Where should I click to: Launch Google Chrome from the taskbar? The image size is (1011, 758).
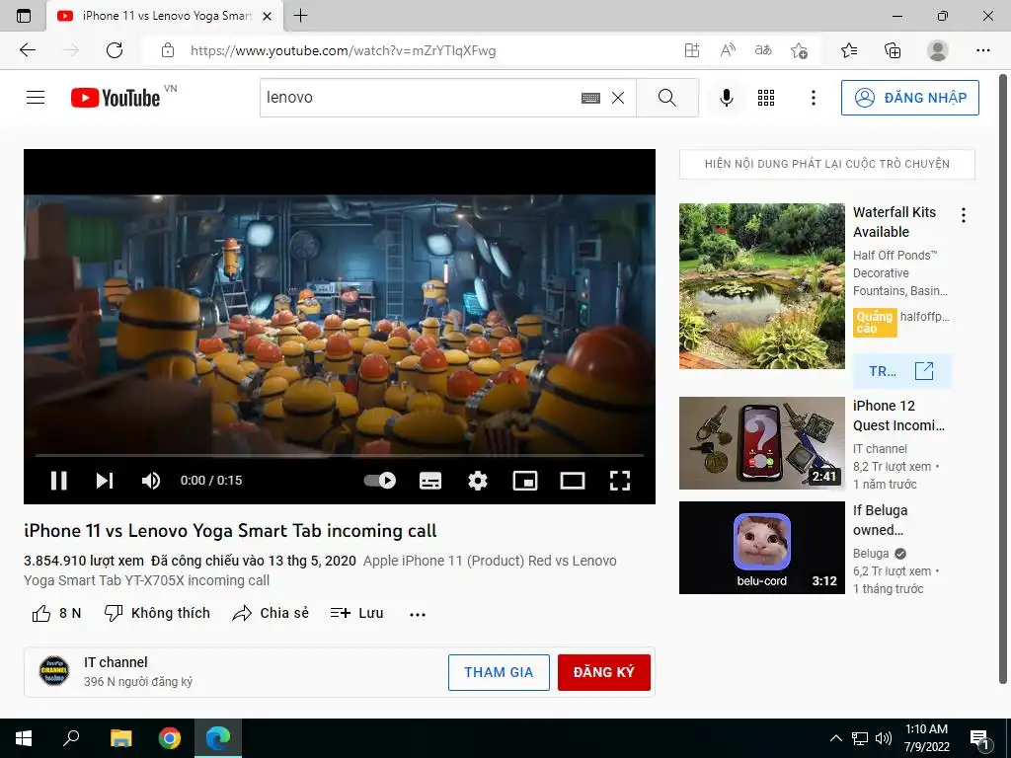(x=170, y=738)
